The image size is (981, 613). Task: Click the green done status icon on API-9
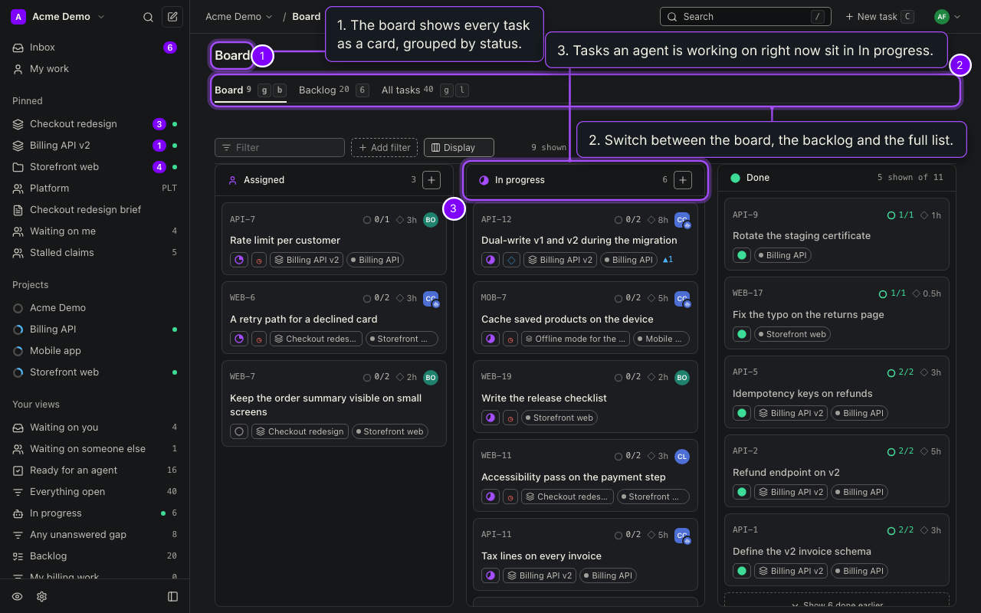[x=742, y=255]
